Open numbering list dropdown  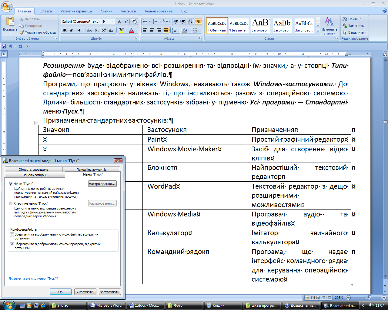coord(160,21)
